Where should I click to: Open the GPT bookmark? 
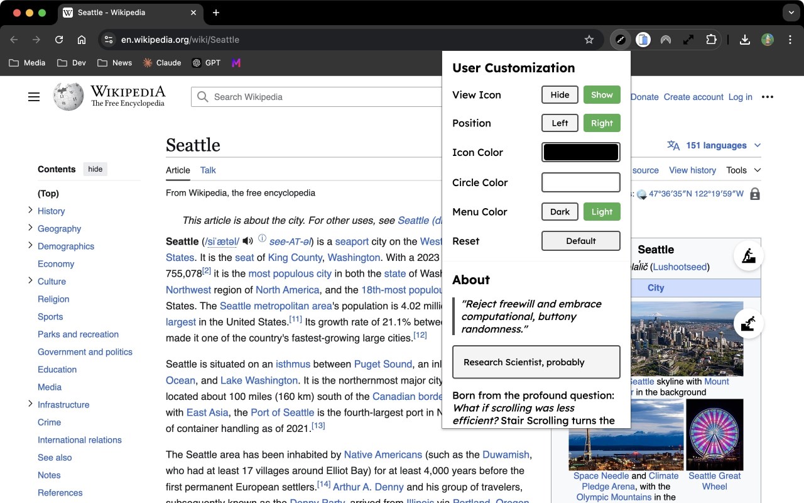point(206,63)
